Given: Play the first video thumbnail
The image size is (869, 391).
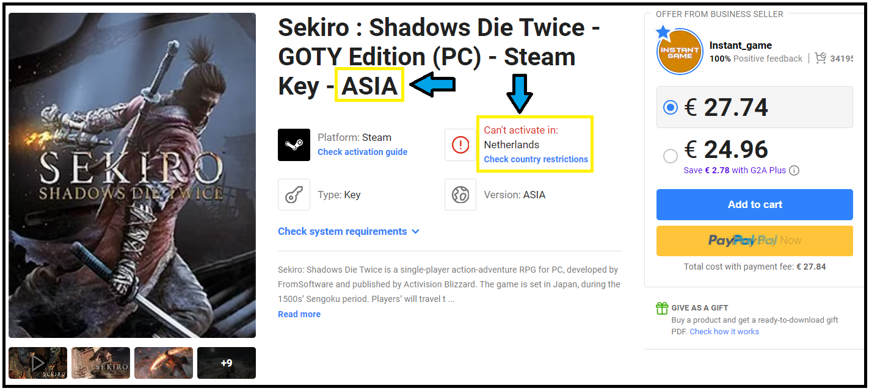Looking at the screenshot, I should point(38,363).
